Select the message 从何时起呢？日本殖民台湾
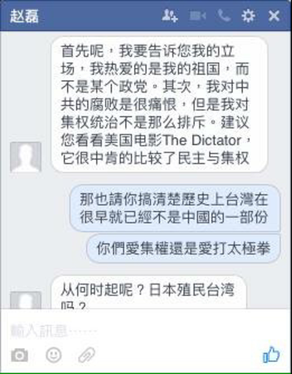292x374 pixels. tap(148, 293)
